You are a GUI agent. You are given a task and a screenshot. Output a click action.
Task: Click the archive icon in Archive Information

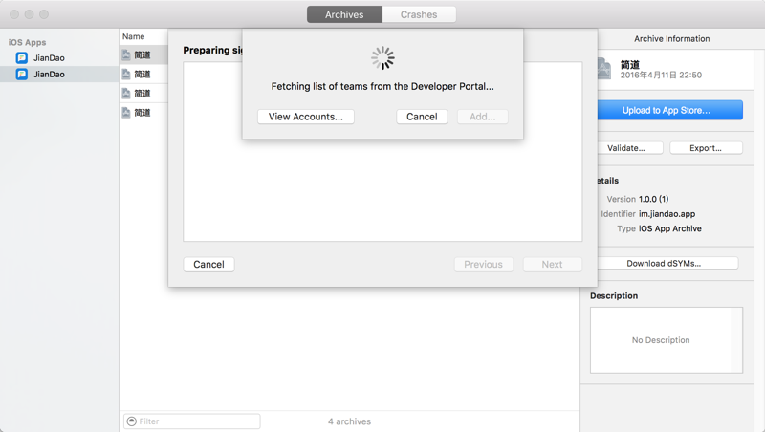click(x=604, y=69)
